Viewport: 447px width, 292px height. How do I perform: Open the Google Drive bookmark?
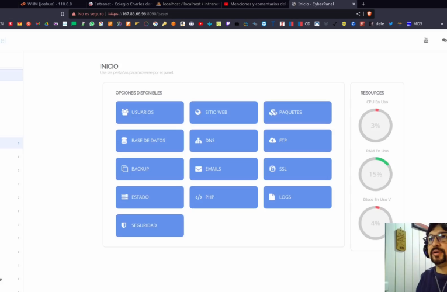click(x=47, y=23)
